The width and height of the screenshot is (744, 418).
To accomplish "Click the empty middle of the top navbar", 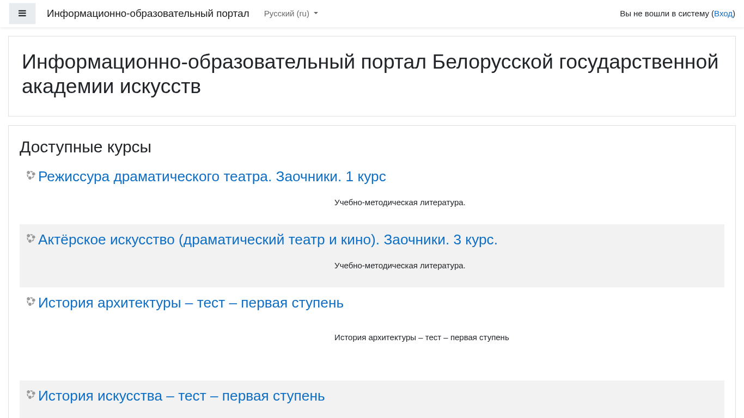I will [468, 14].
